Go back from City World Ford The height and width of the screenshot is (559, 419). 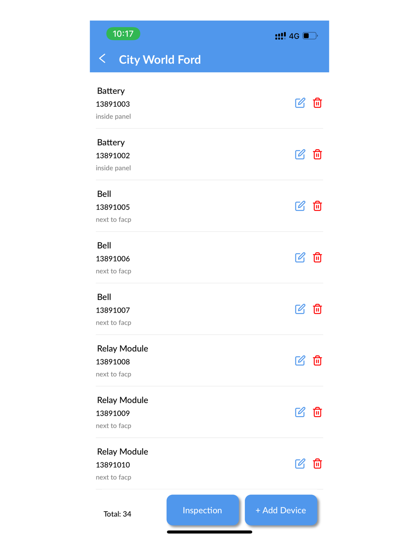pyautogui.click(x=102, y=59)
